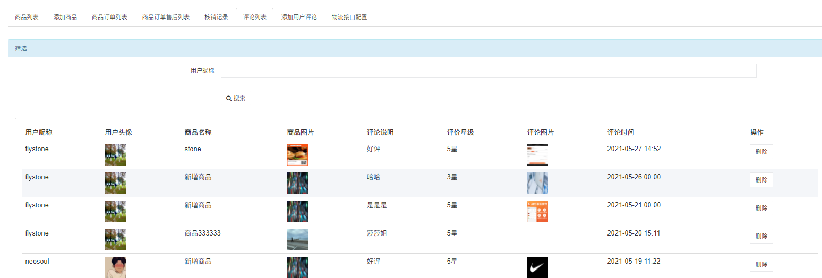The width and height of the screenshot is (822, 278).
Task: Delete the review dated 2021-05-27 14:52
Action: pos(761,152)
